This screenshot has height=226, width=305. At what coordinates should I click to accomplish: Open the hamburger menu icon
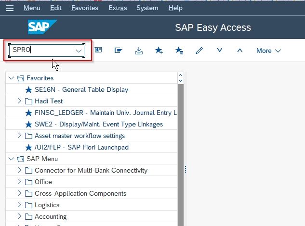tap(10, 8)
